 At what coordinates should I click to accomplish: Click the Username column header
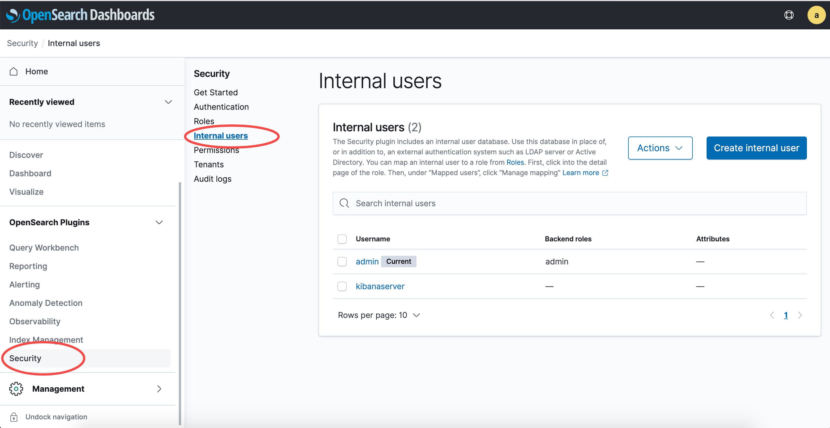pyautogui.click(x=373, y=239)
